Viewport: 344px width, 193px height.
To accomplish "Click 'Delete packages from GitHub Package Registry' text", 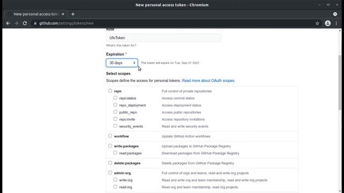I will [198, 163].
